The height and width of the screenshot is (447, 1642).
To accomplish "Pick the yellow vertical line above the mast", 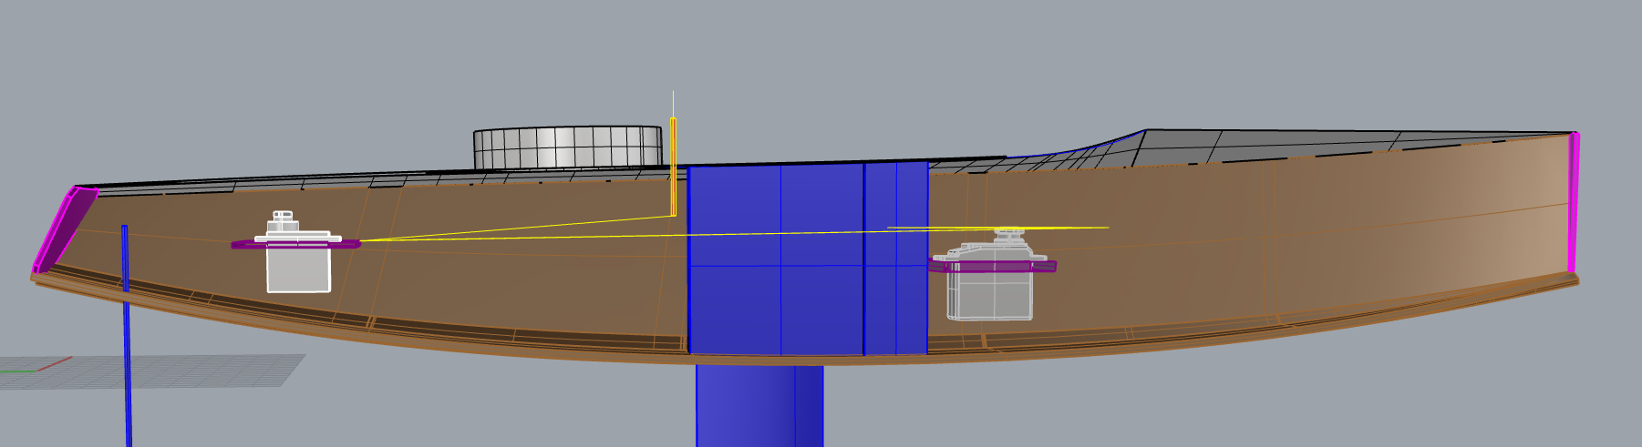I will tap(673, 103).
